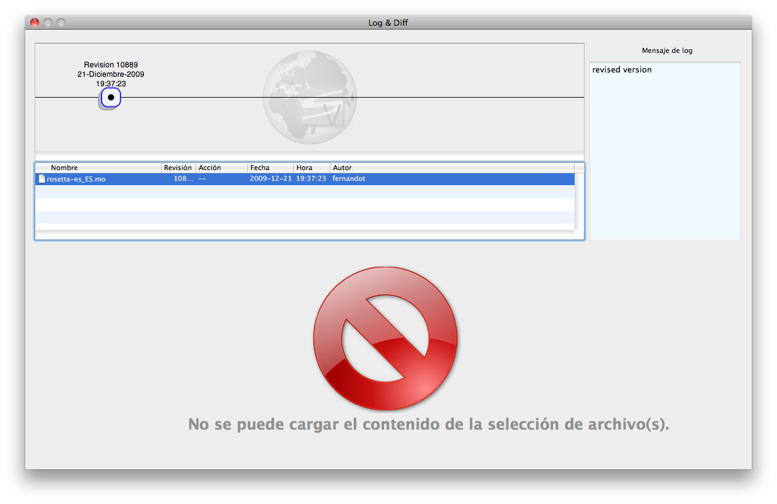Viewport: 777px width, 504px height.
Task: Sort the file list by Nombre column
Action: (x=98, y=168)
